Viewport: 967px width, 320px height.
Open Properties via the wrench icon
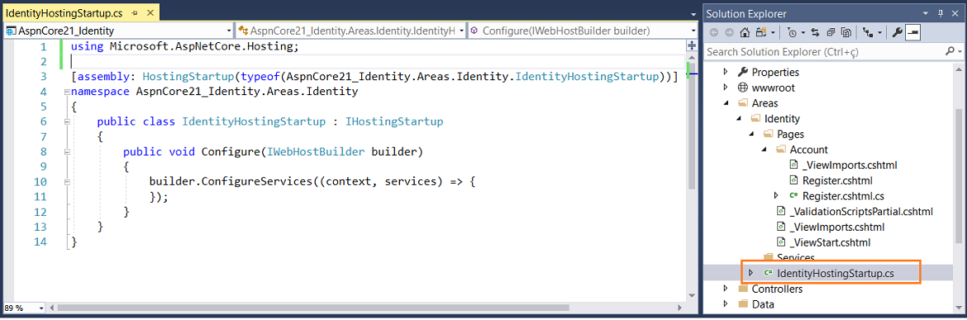point(898,32)
